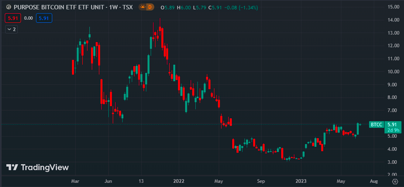
Task: Click the 2022 label on the time axis
Action: tap(179, 181)
